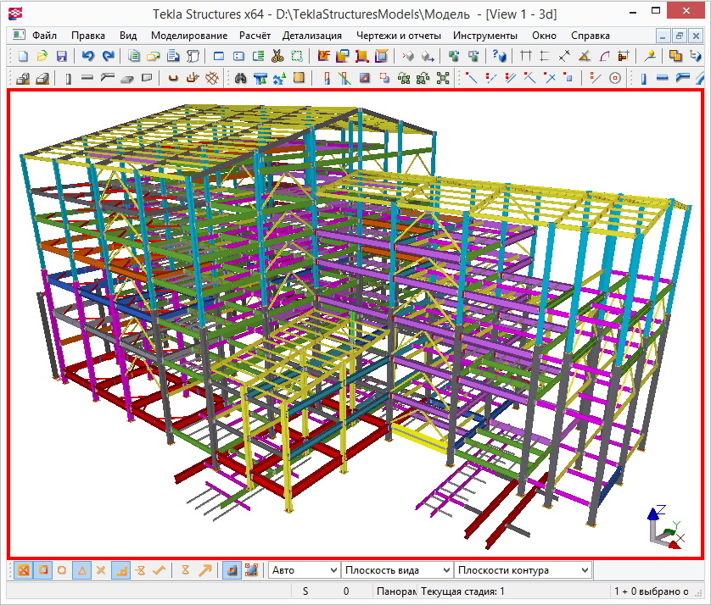Open the binoculars inquire icon
The width and height of the screenshot is (711, 605).
click(x=240, y=78)
